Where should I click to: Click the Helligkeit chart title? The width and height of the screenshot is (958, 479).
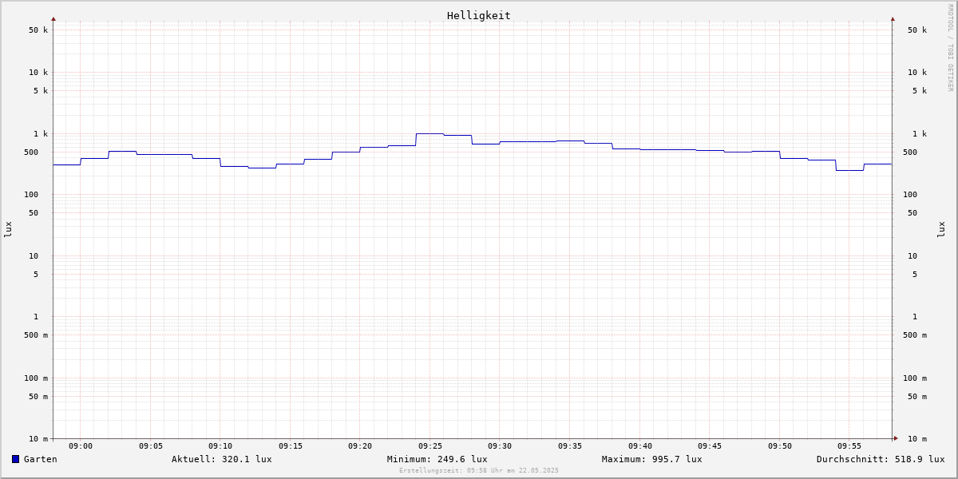479,15
